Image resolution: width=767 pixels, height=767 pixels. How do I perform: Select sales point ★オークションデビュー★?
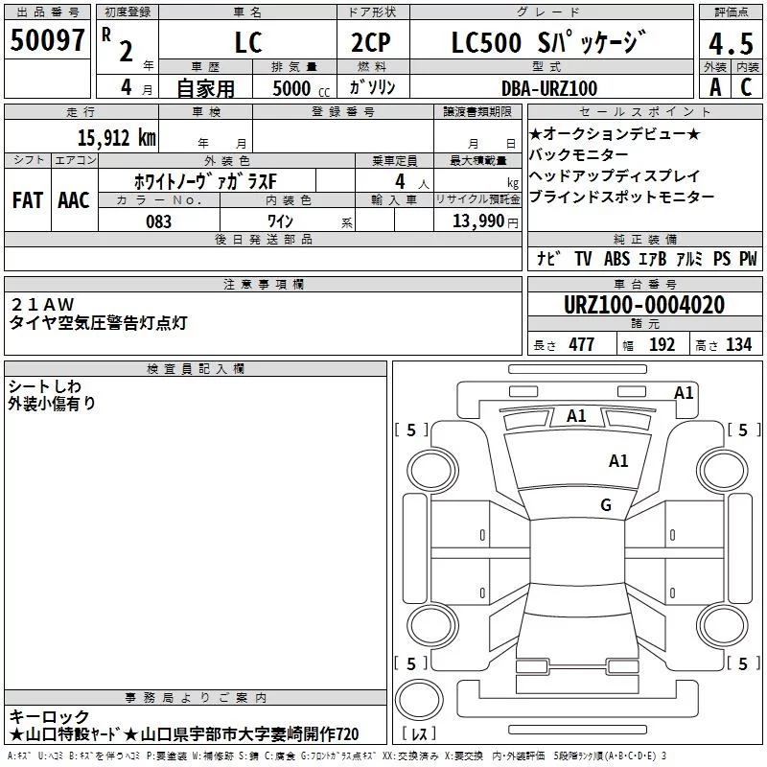point(615,133)
